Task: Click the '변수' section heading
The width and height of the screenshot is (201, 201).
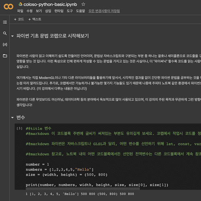Action: click(x=21, y=117)
